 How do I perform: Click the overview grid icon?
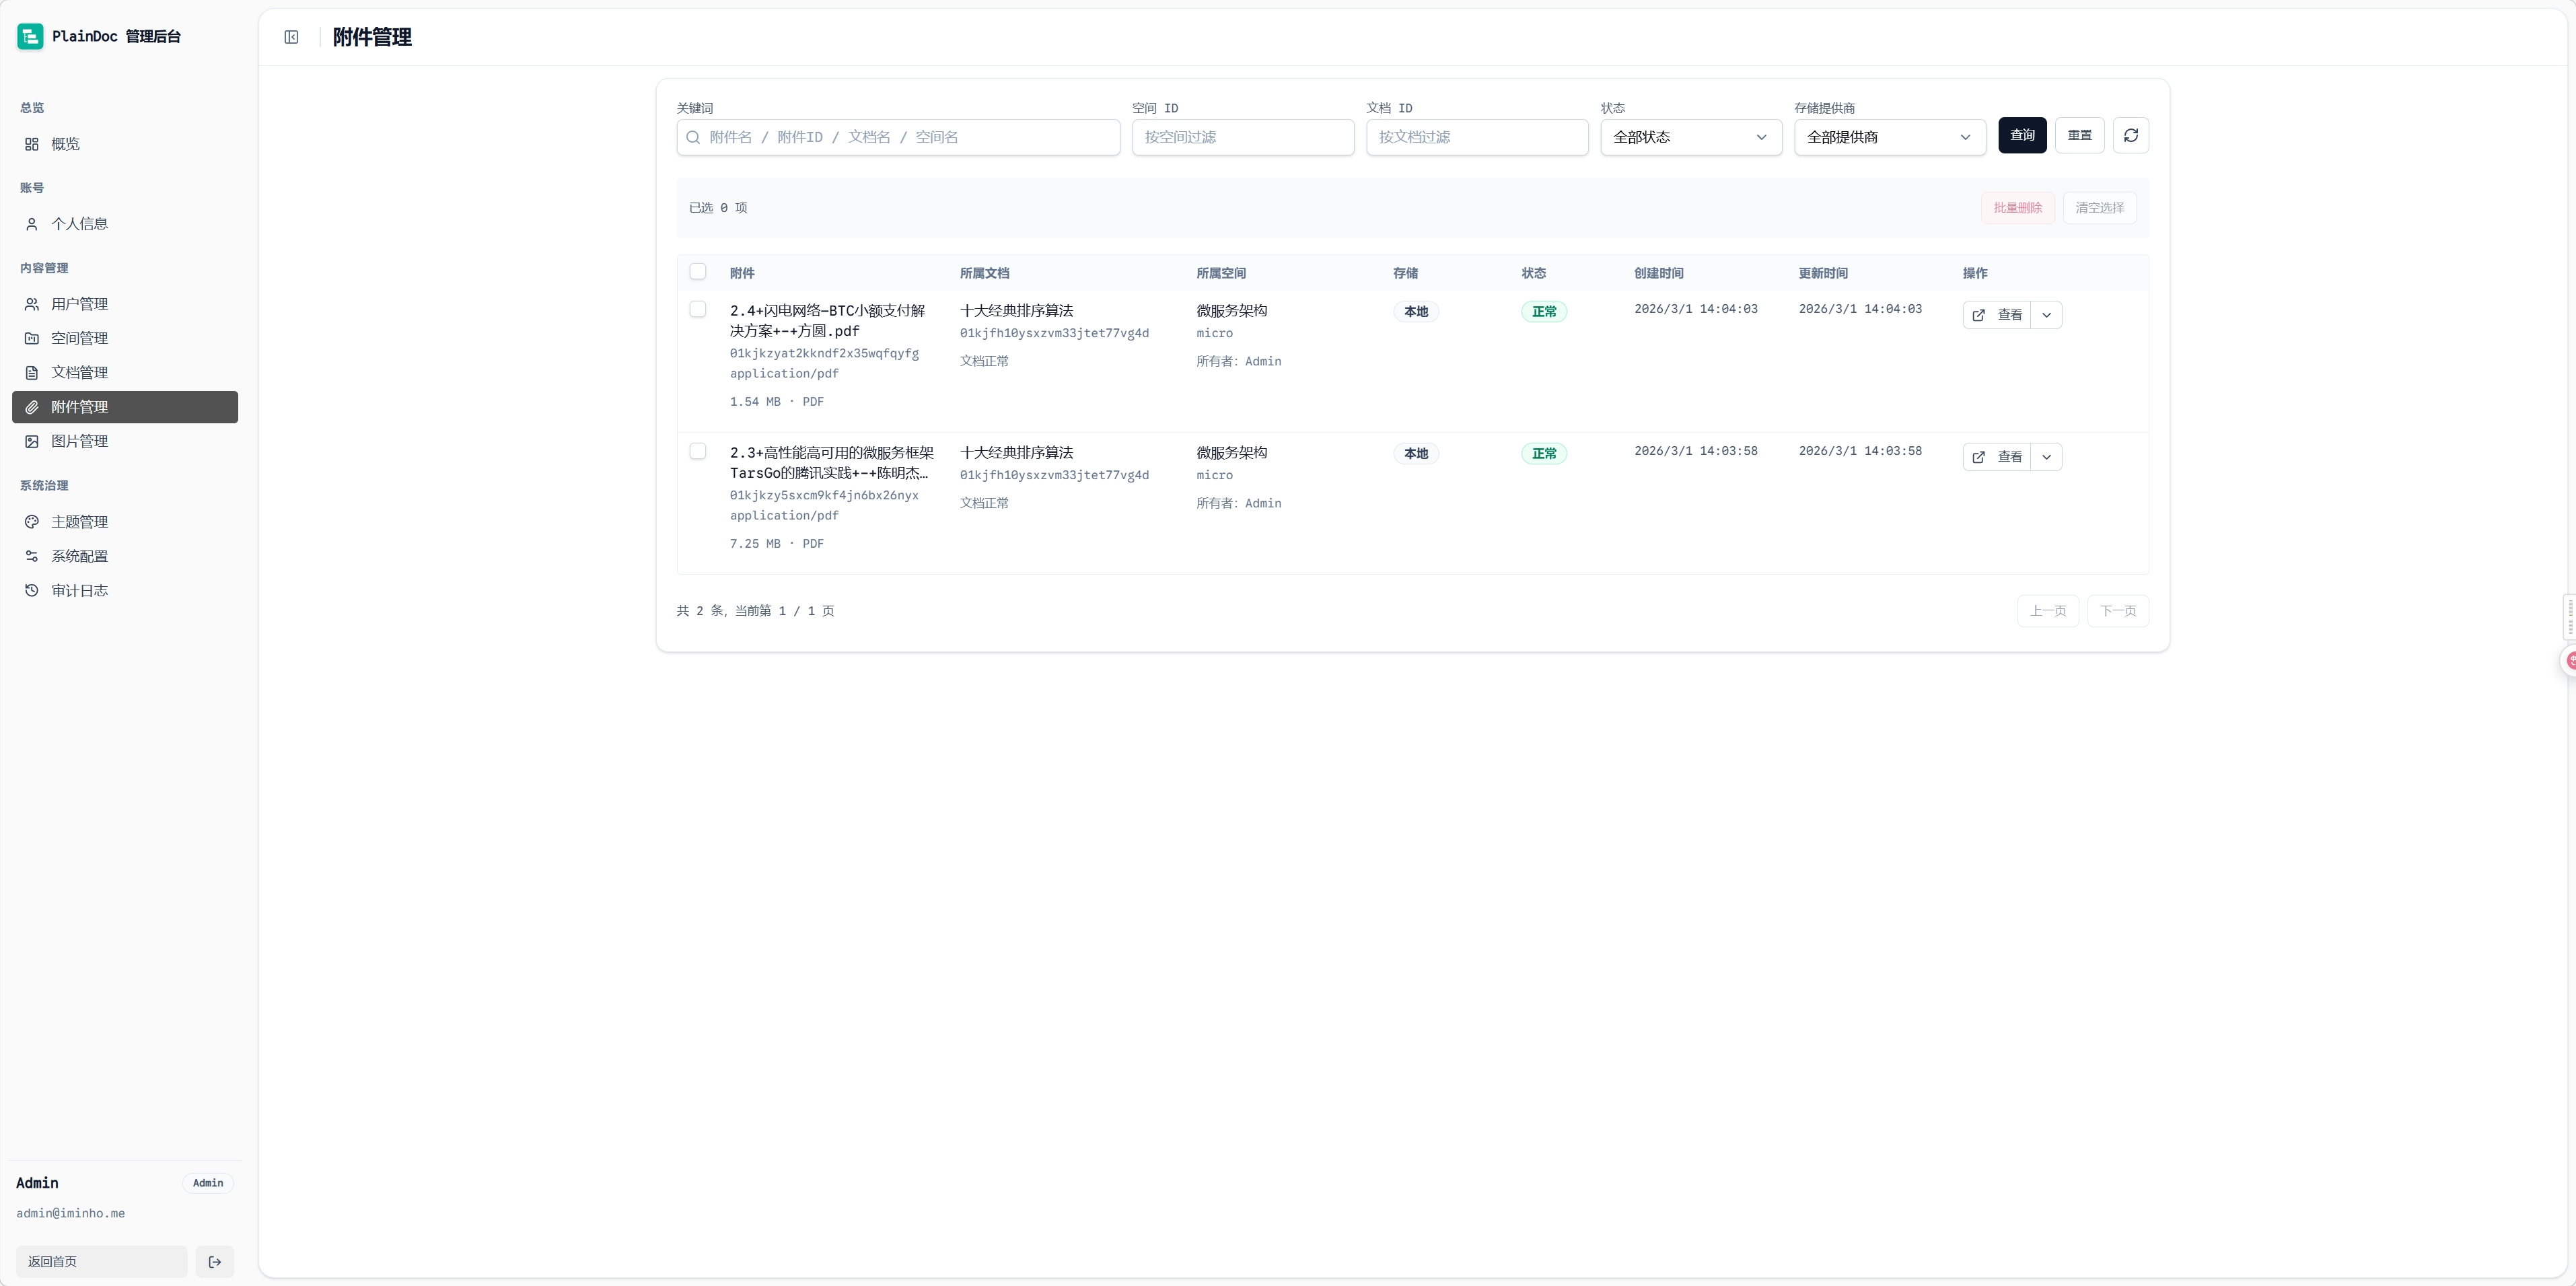32,144
